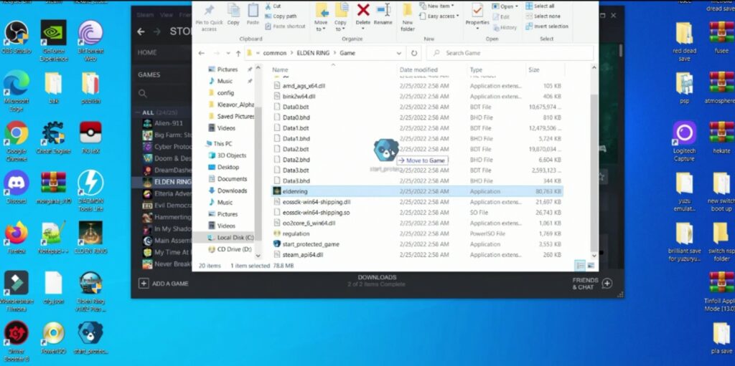Open recent locations dropdown arrow
The height and width of the screenshot is (366, 735).
(228, 53)
